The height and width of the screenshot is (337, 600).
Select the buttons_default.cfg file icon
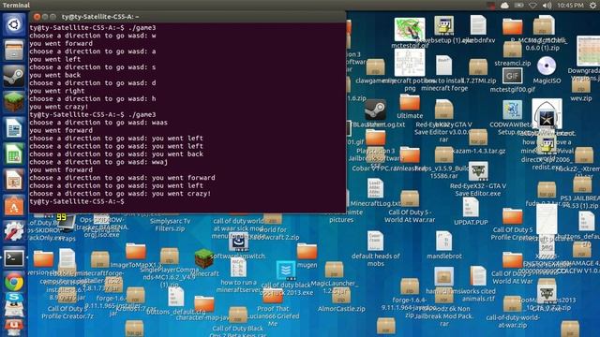[175, 297]
